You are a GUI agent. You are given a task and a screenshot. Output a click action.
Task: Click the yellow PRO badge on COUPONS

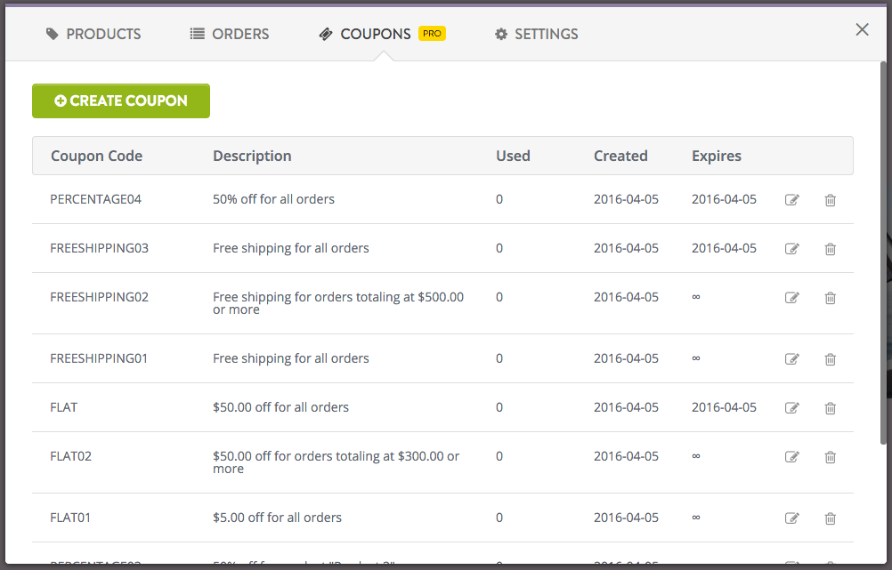click(x=431, y=33)
